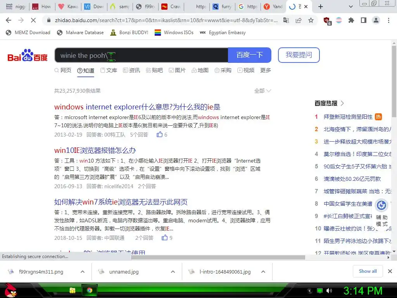Viewport: 397px width, 298px height.
Task: Like the 2013-02-19 answer thumbs-up
Action: coord(159,135)
